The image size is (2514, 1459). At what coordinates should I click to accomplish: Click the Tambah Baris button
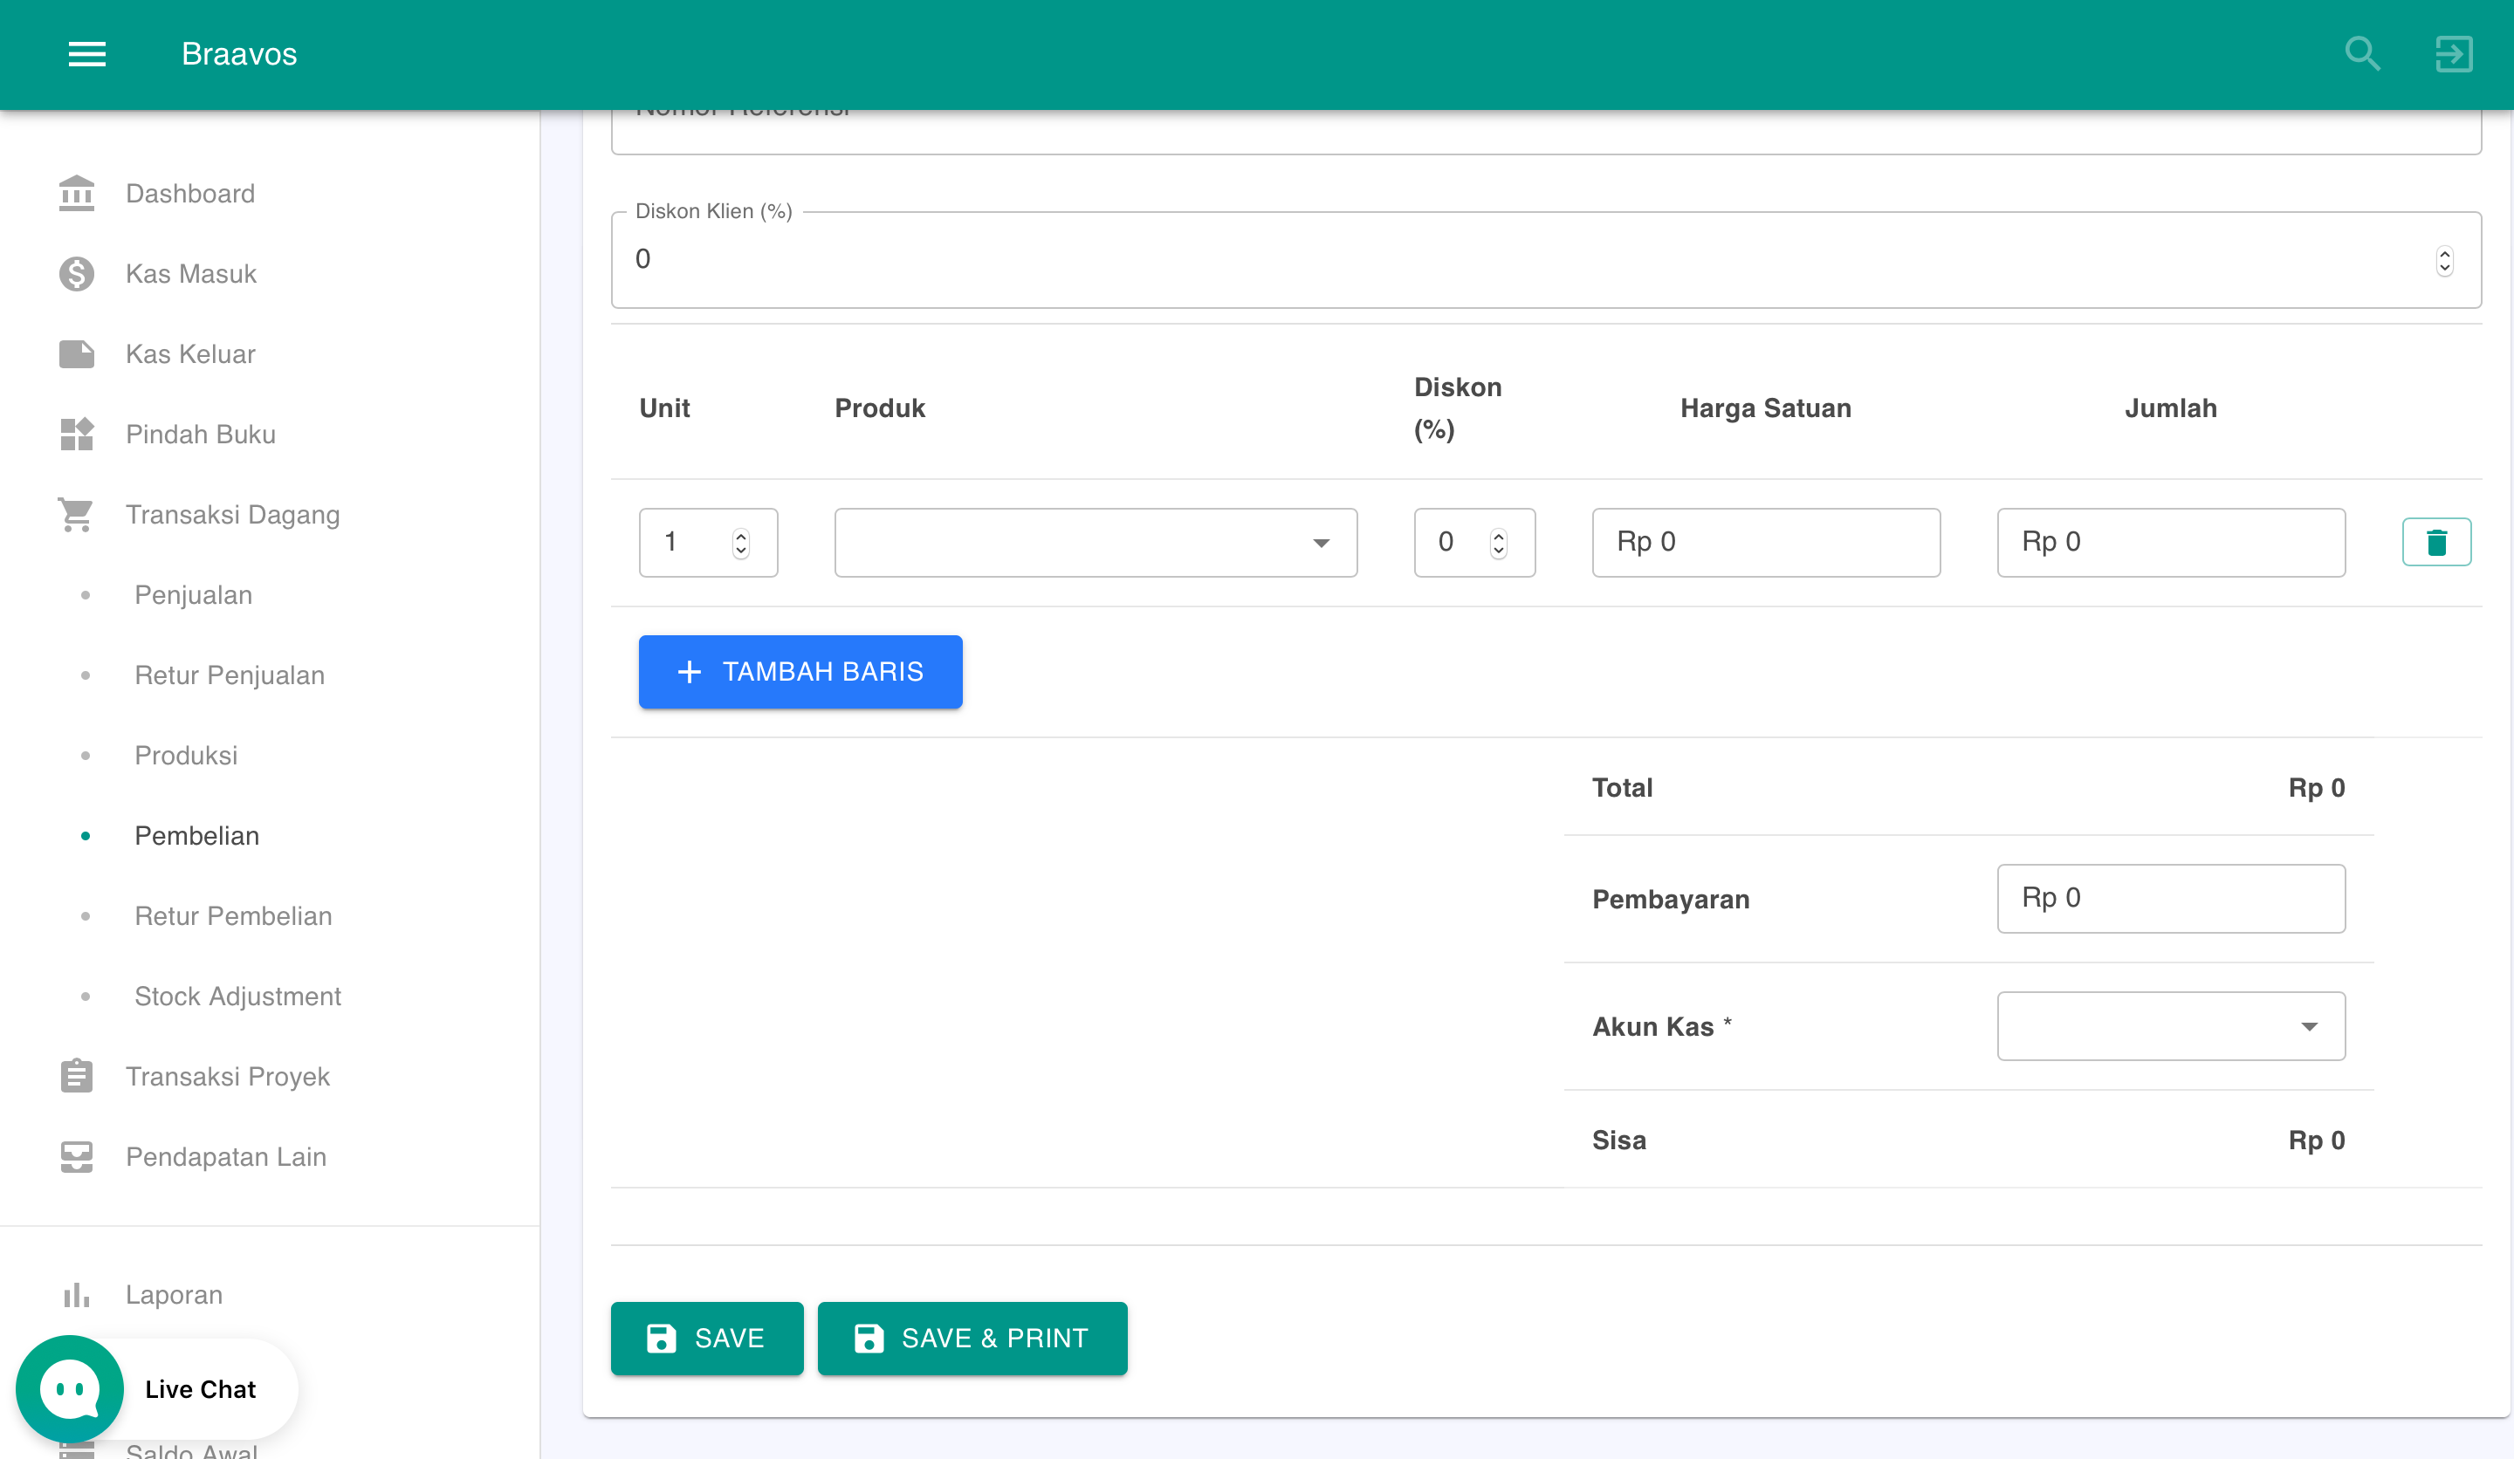(x=800, y=671)
